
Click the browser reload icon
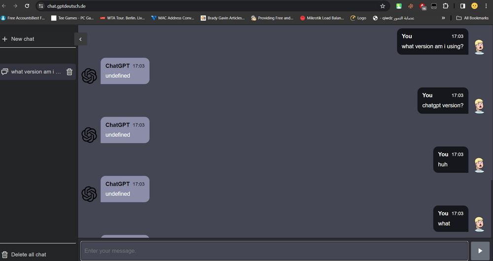pyautogui.click(x=27, y=6)
